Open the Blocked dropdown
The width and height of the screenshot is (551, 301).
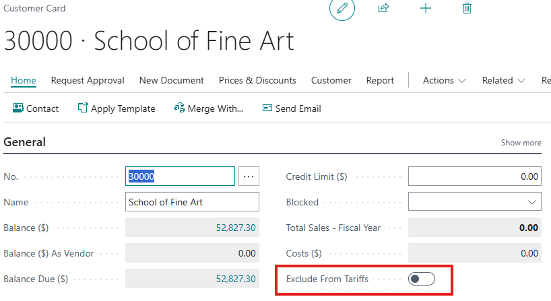[474, 202]
